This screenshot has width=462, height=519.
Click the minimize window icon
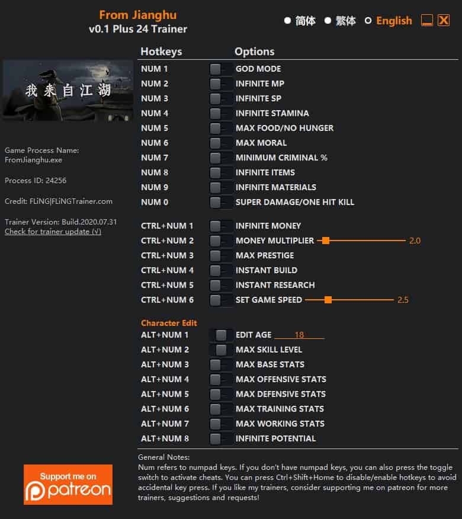tap(426, 20)
